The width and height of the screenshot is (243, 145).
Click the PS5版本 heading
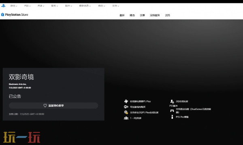point(173,106)
